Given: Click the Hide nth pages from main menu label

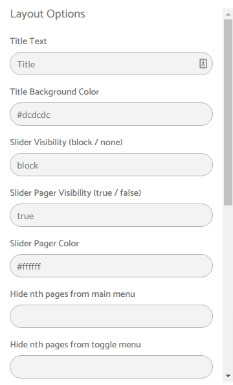Looking at the screenshot, I should coord(72,294).
